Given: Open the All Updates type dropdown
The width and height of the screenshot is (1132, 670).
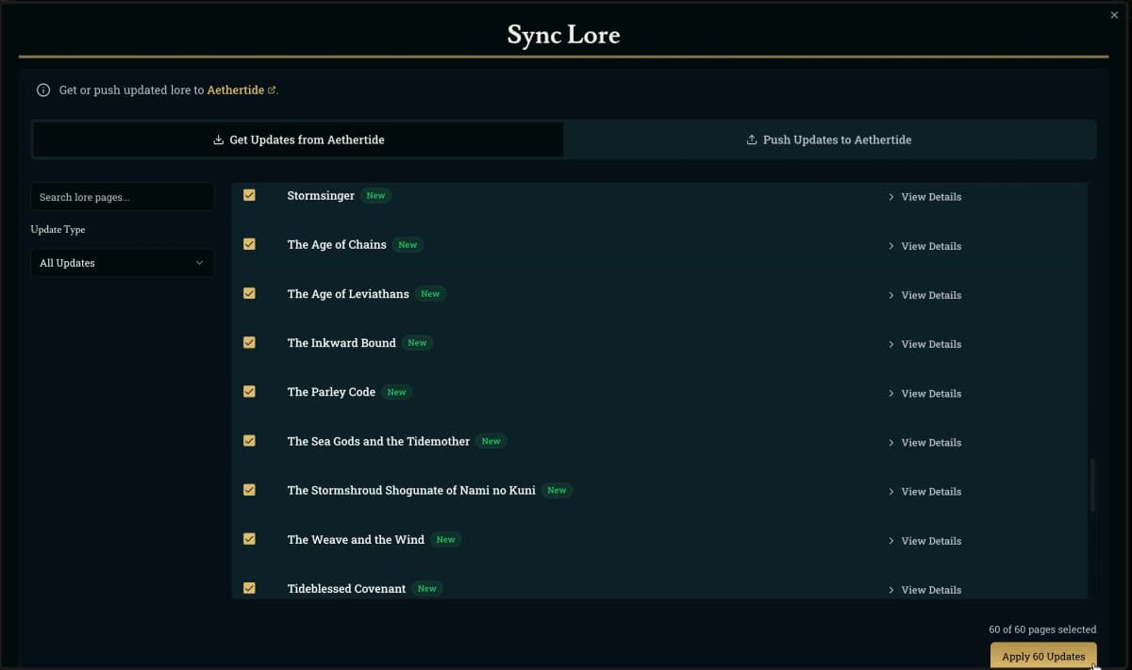Looking at the screenshot, I should click(x=122, y=263).
